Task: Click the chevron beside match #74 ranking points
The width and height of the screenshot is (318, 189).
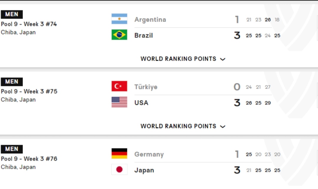Action: pos(223,59)
